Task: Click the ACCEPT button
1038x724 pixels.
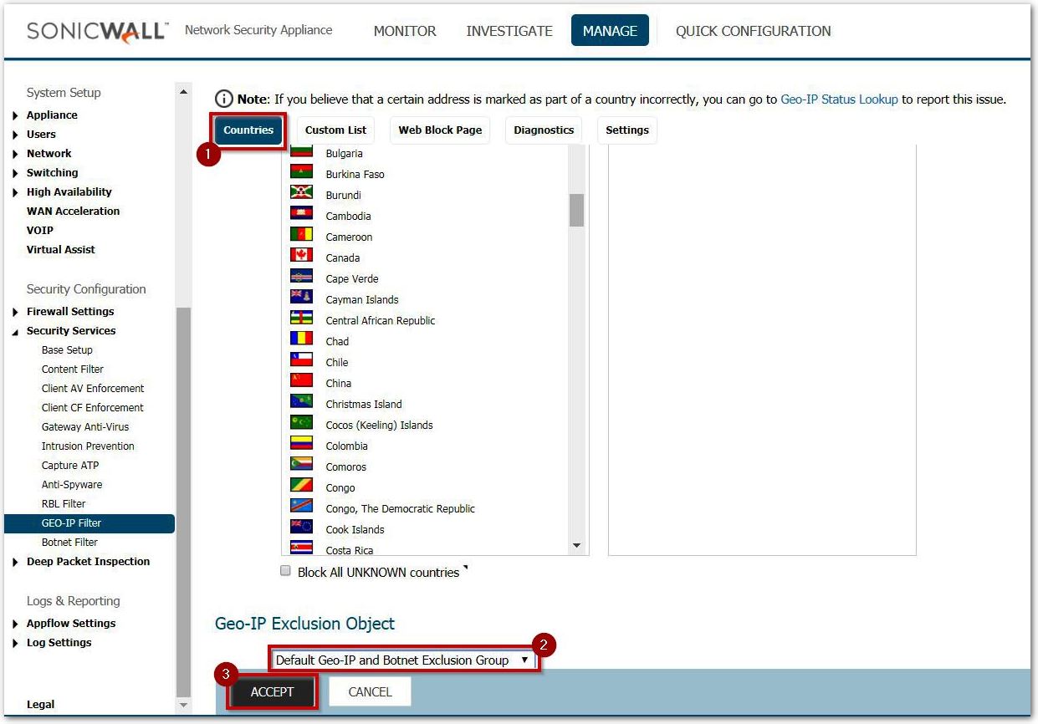Action: (273, 691)
